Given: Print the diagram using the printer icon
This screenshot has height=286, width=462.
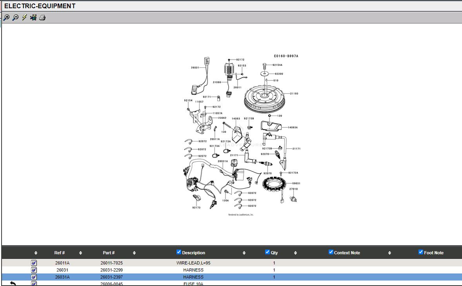Looking at the screenshot, I should pos(42,18).
